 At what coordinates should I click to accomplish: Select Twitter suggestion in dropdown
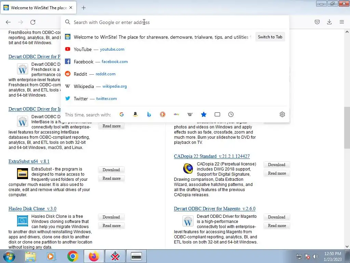[175, 98]
